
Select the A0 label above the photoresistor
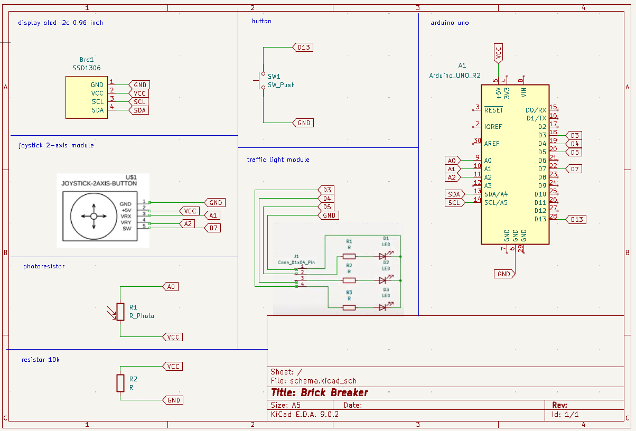tap(172, 286)
